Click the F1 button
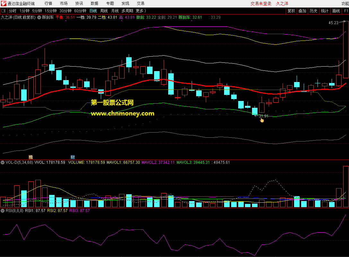Viewport: 349px width, 257px height. click(x=346, y=11)
